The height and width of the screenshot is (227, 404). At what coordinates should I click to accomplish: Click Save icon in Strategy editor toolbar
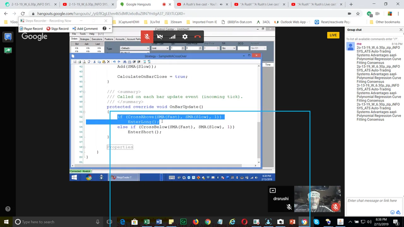pyautogui.click(x=75, y=62)
